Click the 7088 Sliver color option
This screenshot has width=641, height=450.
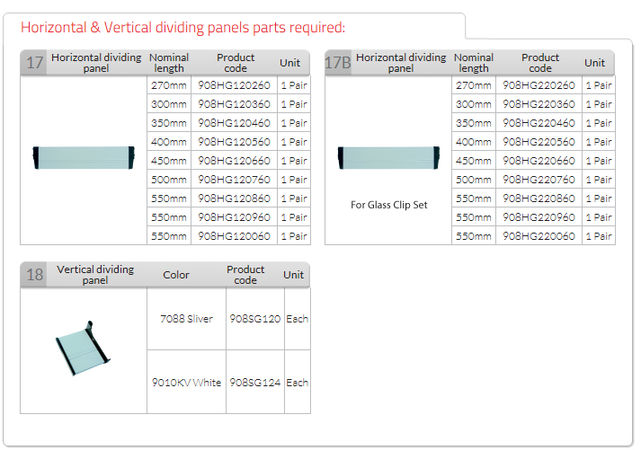186,319
